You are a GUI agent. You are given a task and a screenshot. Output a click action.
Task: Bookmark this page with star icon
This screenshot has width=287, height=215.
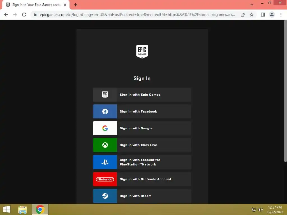coord(252,15)
